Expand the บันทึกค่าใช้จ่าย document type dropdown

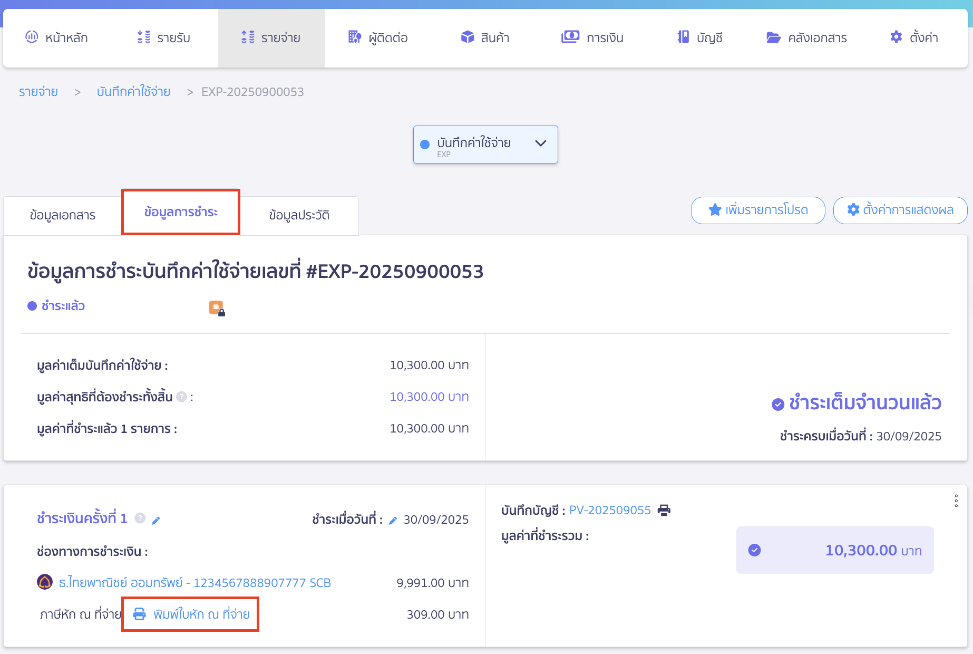[x=540, y=143]
